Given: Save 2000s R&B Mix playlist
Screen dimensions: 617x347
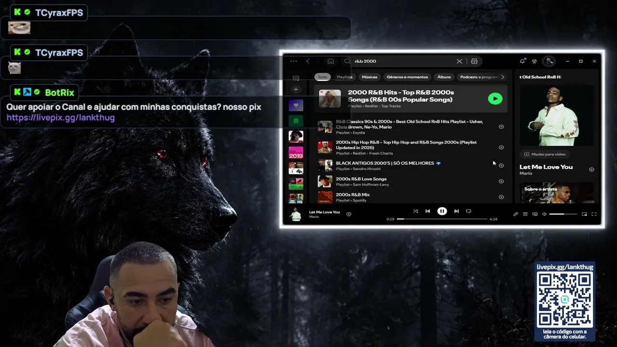Looking at the screenshot, I should (x=501, y=197).
